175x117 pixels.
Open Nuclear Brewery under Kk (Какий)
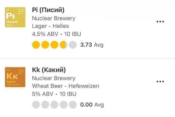coord(54,78)
